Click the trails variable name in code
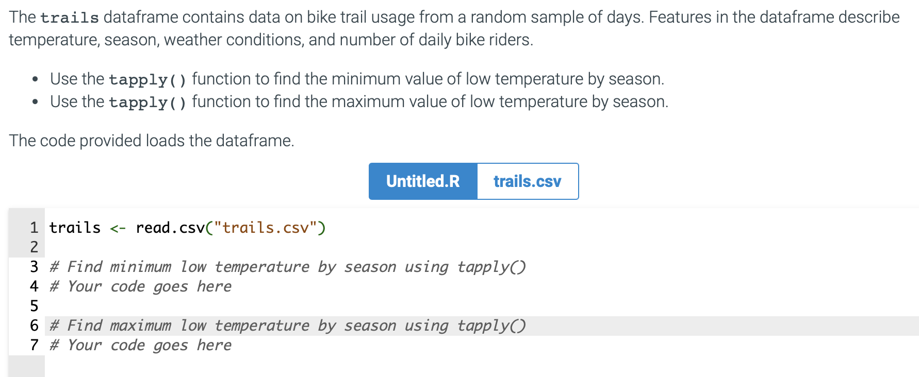919x377 pixels. [x=75, y=227]
